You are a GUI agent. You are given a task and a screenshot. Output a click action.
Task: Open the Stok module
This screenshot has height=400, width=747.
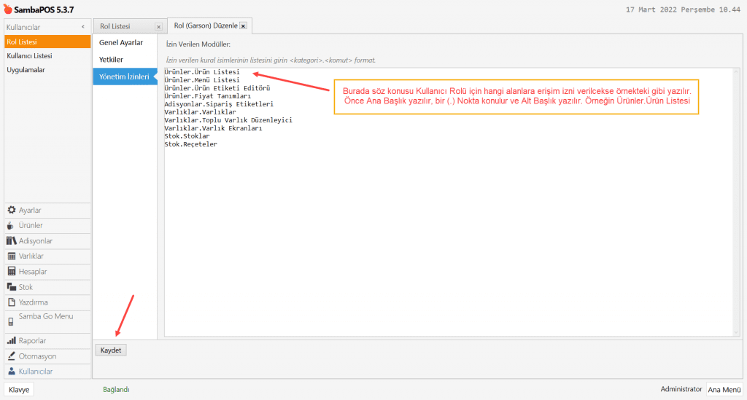pyautogui.click(x=47, y=287)
